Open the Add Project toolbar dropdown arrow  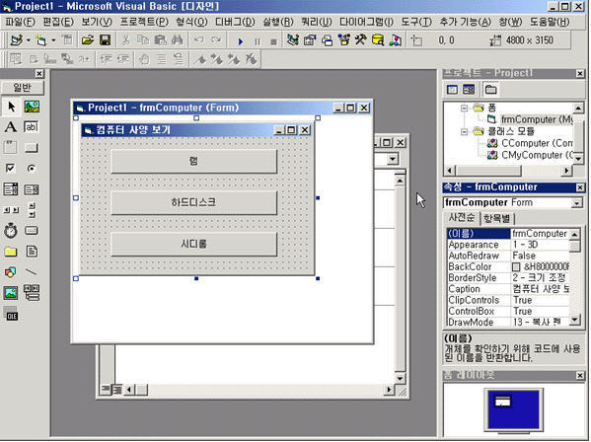pos(29,39)
